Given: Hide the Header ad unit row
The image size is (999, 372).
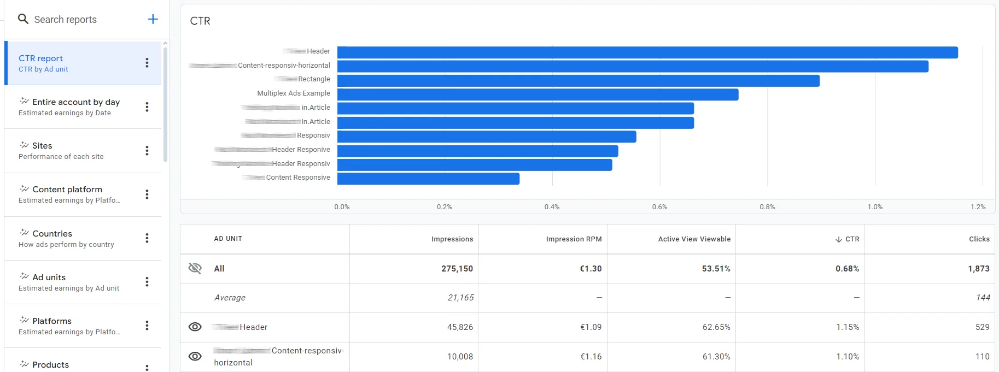Looking at the screenshot, I should [195, 327].
